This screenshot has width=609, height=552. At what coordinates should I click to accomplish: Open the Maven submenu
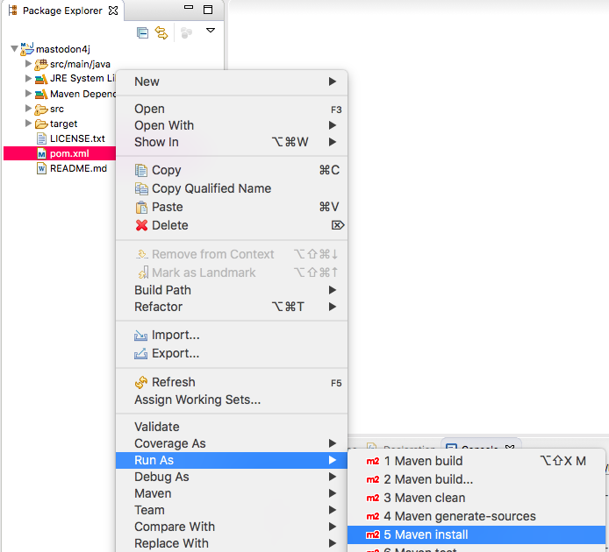tap(232, 493)
